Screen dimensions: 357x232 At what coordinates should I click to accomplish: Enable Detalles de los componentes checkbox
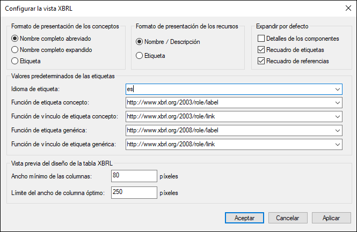point(261,39)
